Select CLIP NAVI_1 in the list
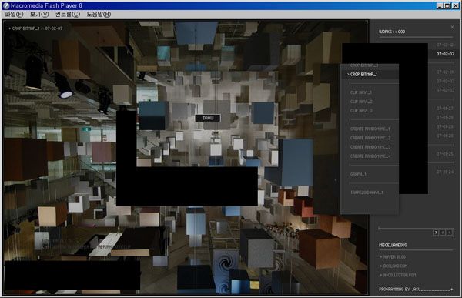 361,92
